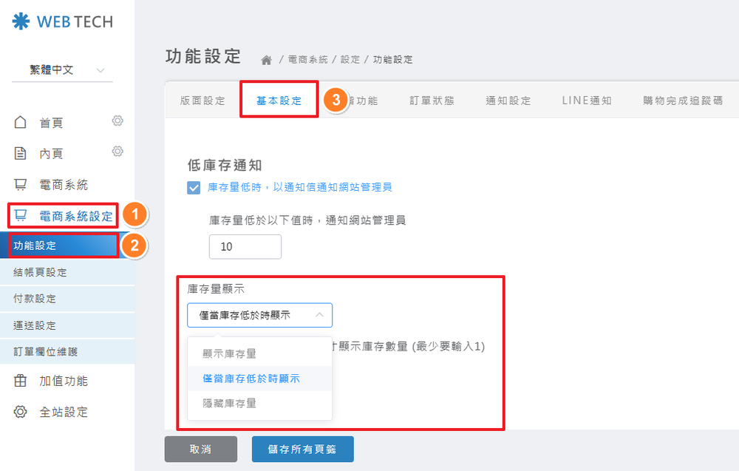Viewport: 739px width, 471px height.
Task: Click the 儲存所有頁籤 save button
Action: [302, 449]
